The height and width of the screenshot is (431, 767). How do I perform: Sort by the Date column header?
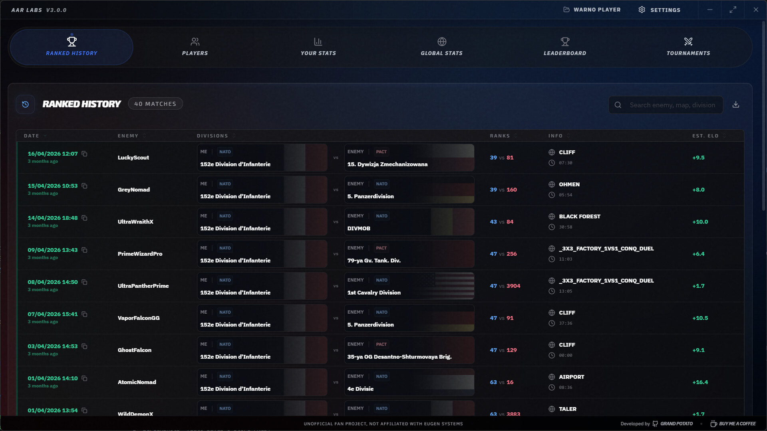35,136
